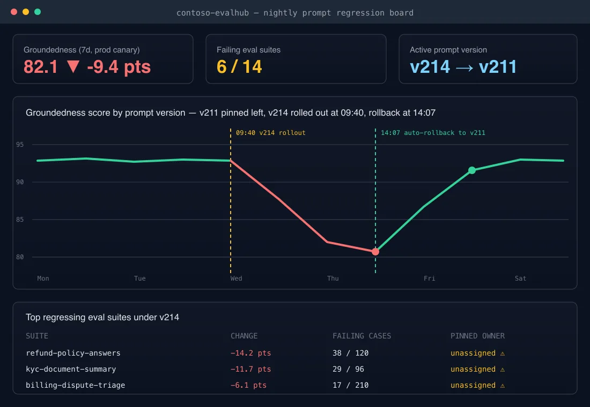The image size is (590, 407).
Task: Click 'unassigned' owner for kyc-document-summary
Action: (x=473, y=370)
